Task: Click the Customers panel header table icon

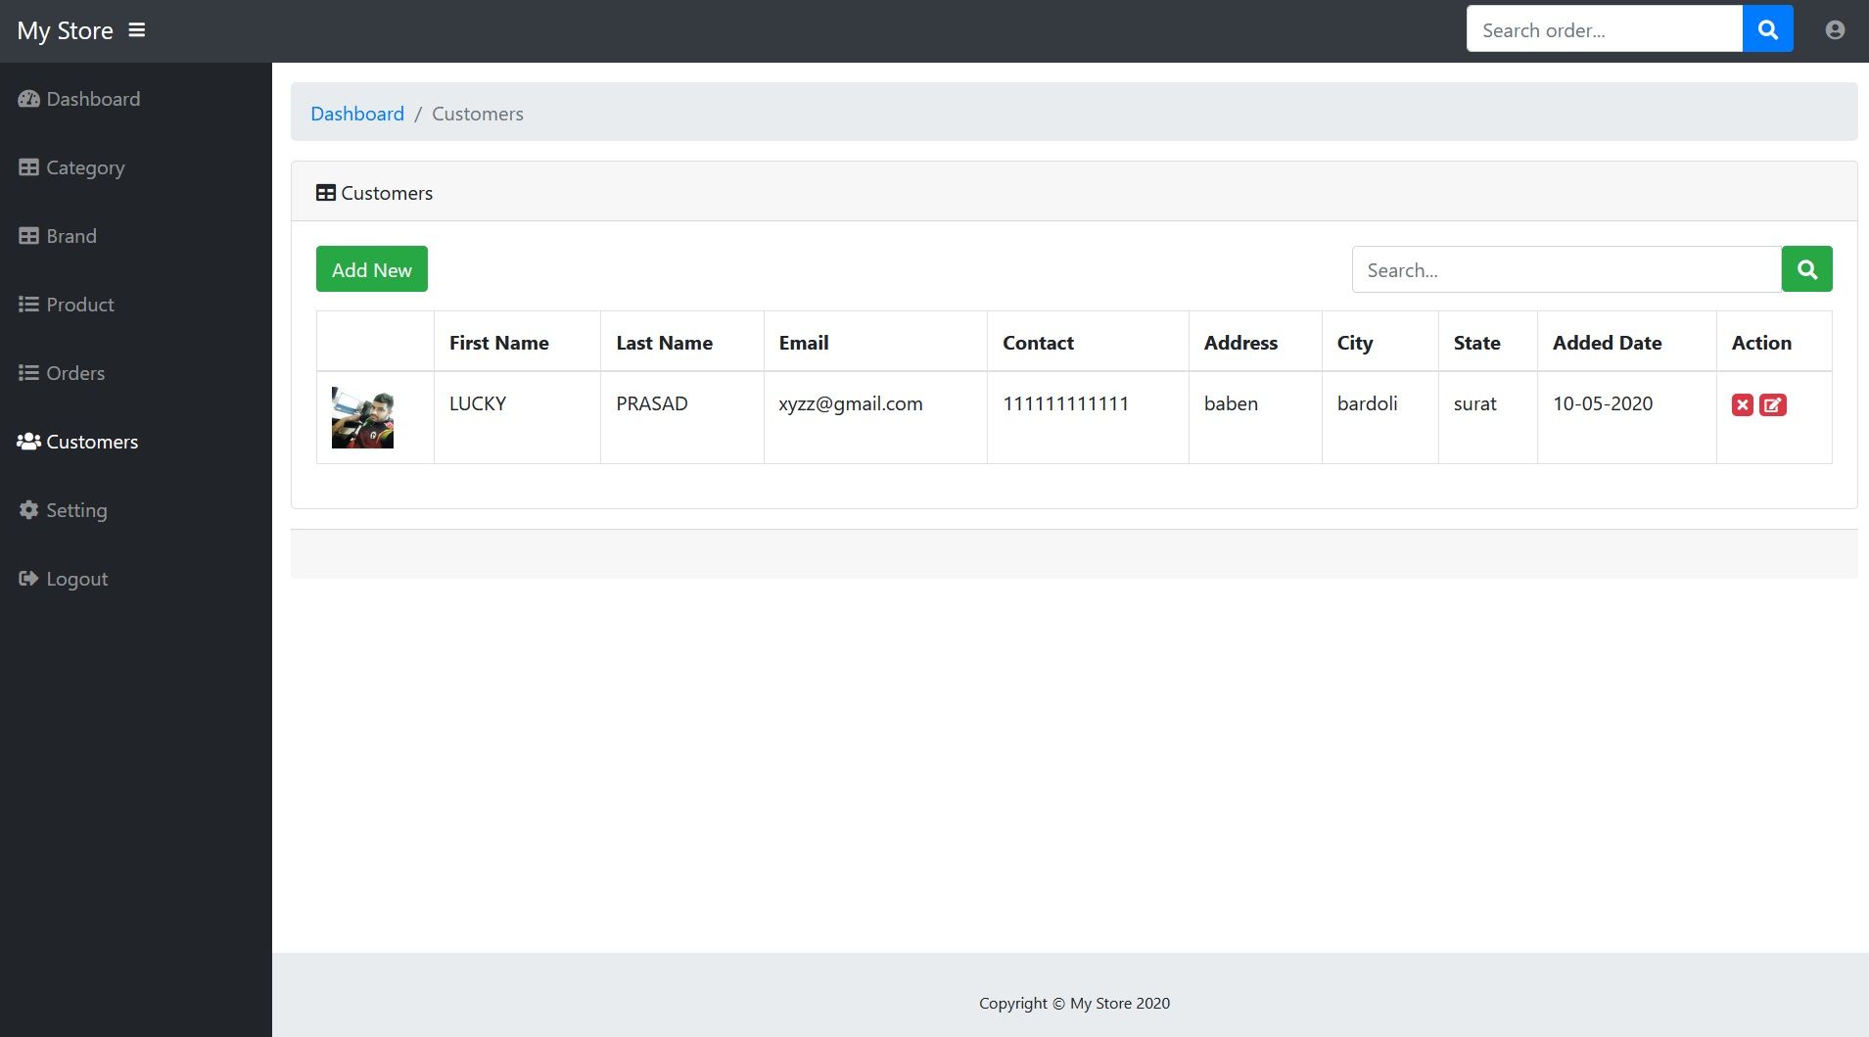Action: pyautogui.click(x=326, y=193)
